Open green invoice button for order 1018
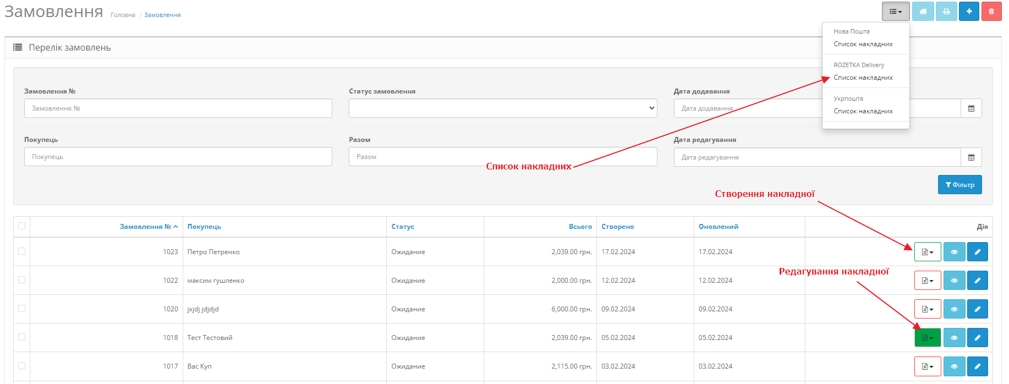Screen dimensions: 1009x384 [928, 338]
